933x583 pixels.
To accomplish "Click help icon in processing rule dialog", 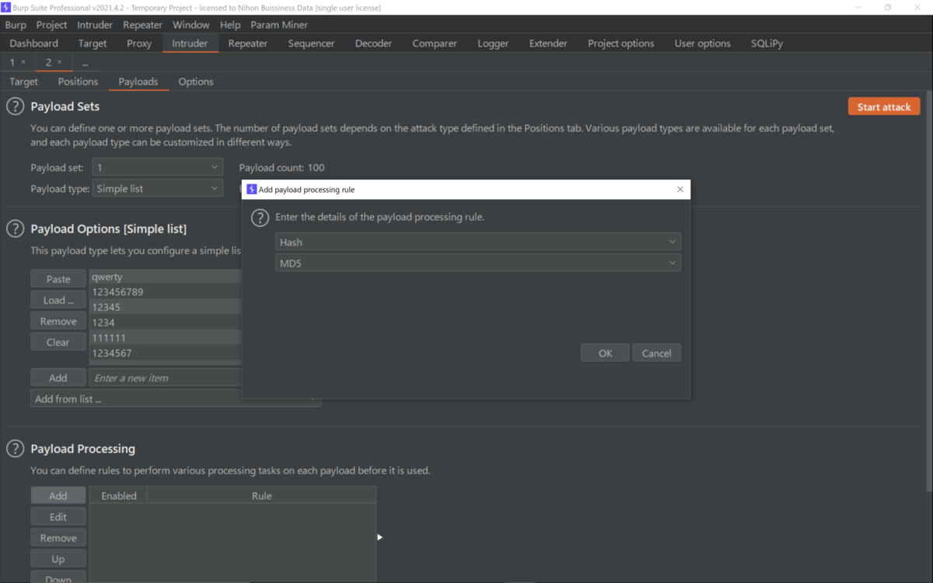I will (x=260, y=218).
